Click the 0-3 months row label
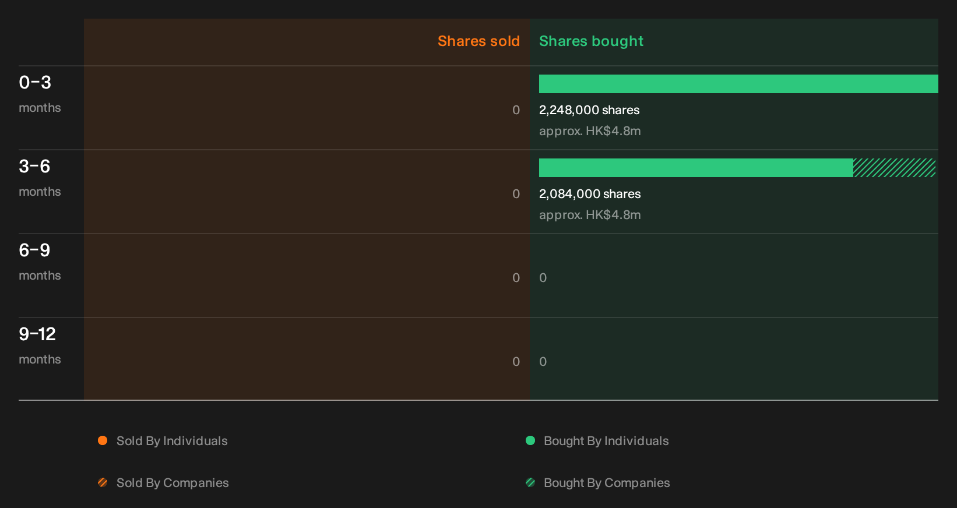 pos(40,94)
